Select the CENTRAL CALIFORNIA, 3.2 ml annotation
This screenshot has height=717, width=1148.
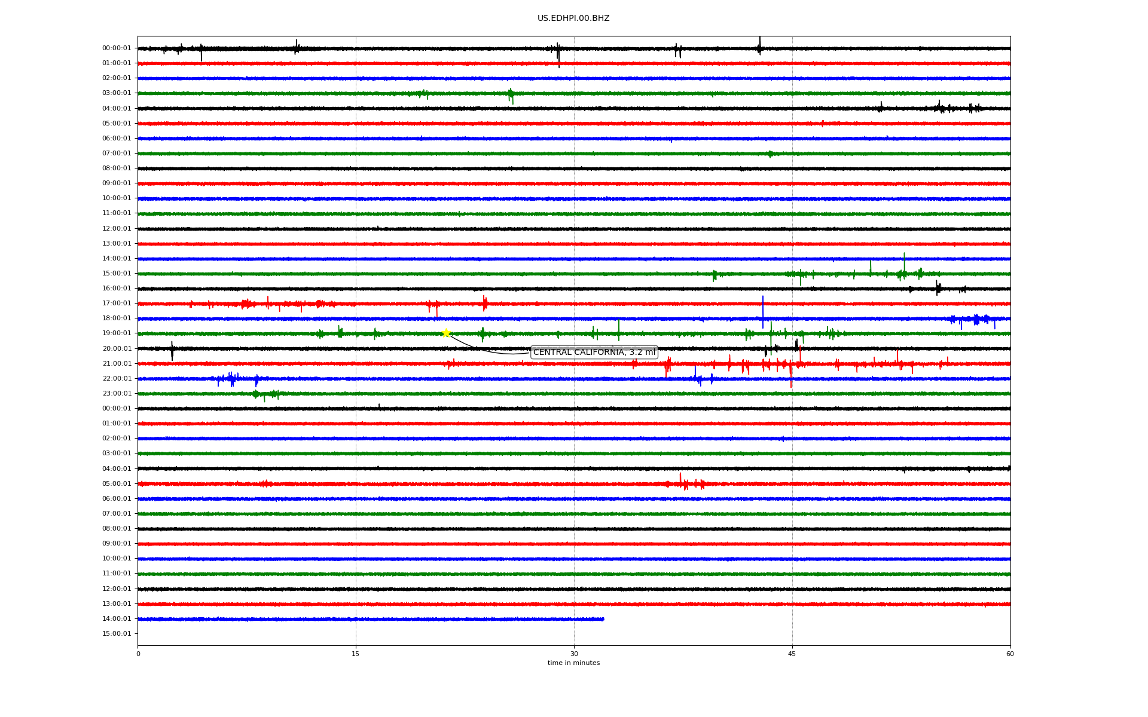click(594, 353)
